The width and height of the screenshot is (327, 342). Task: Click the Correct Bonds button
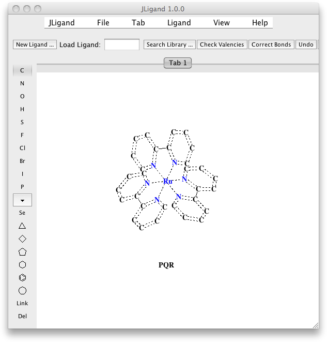(x=271, y=44)
